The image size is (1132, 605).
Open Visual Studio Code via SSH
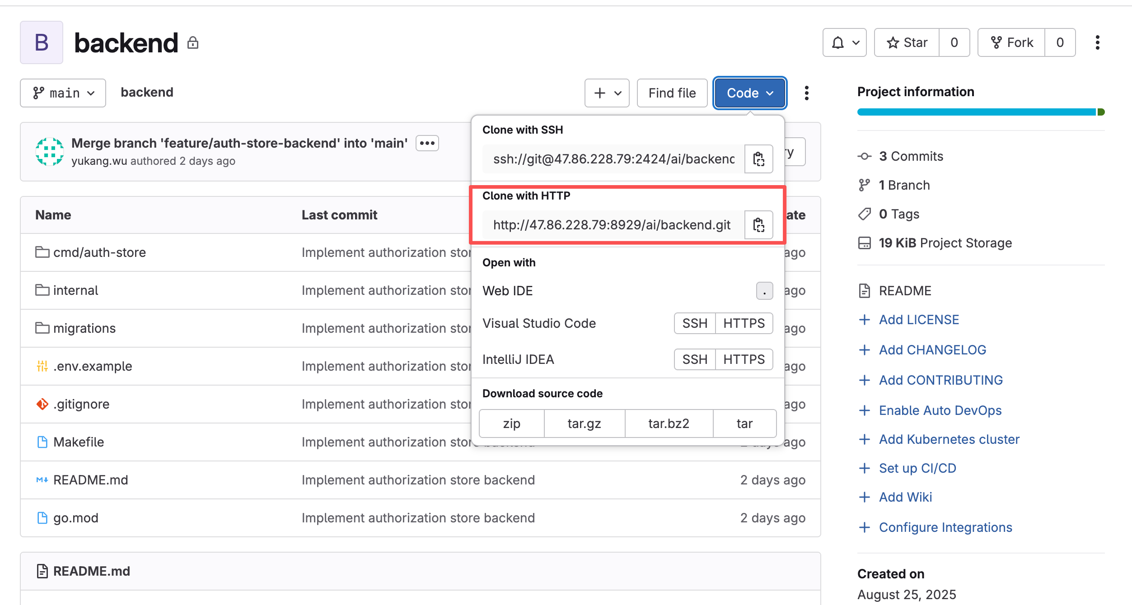tap(694, 323)
